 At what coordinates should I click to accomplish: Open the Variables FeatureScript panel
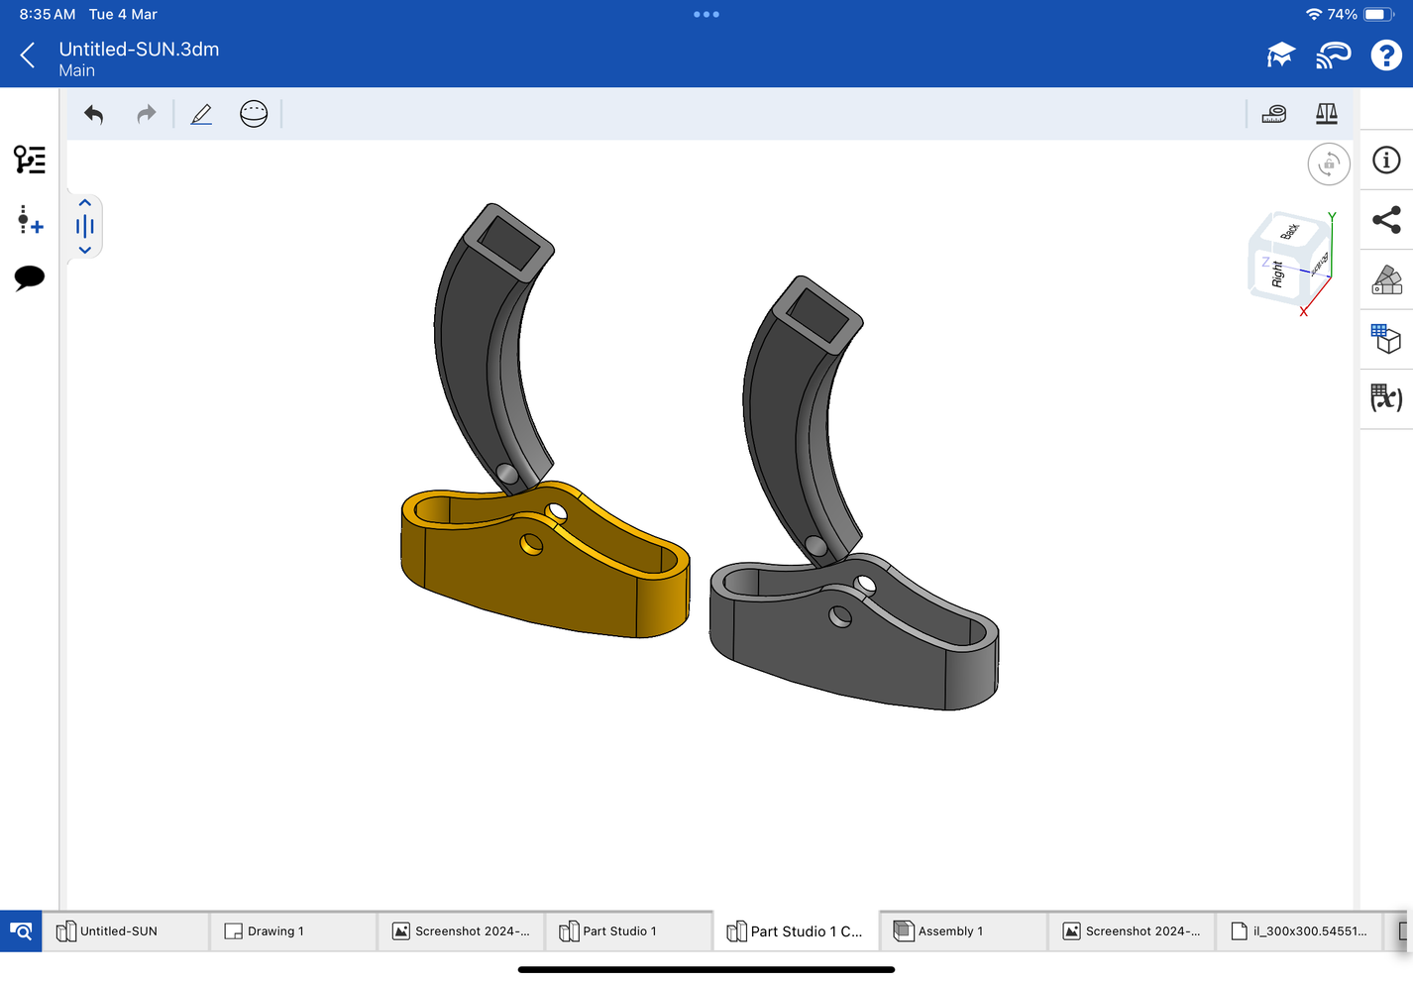click(1386, 398)
